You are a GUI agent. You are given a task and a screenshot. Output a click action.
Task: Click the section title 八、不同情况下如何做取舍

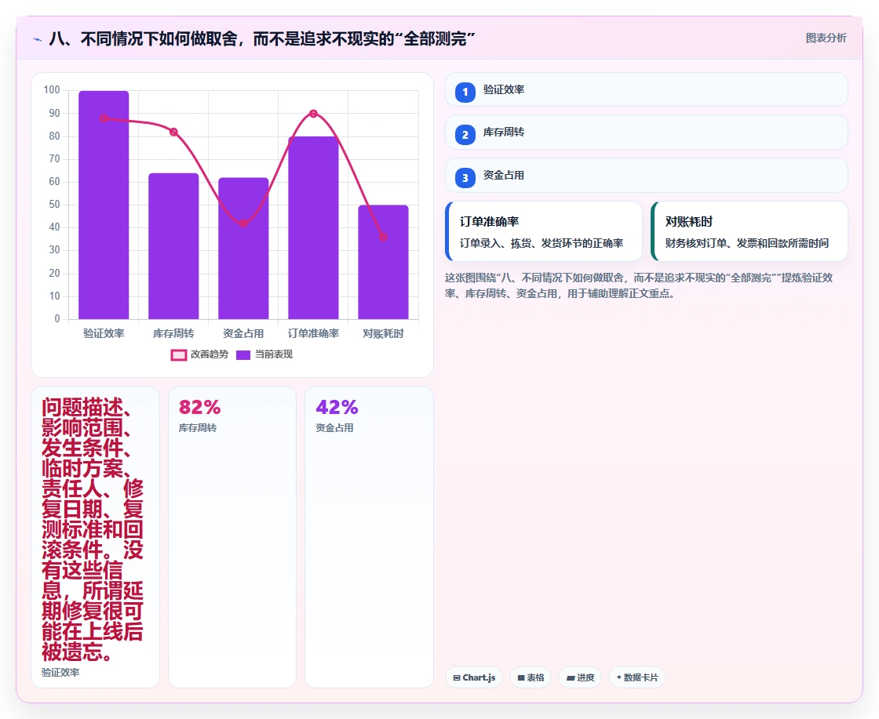point(262,38)
